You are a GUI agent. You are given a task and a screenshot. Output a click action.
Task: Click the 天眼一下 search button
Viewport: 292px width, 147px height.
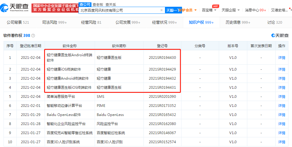pyautogui.click(x=173, y=10)
